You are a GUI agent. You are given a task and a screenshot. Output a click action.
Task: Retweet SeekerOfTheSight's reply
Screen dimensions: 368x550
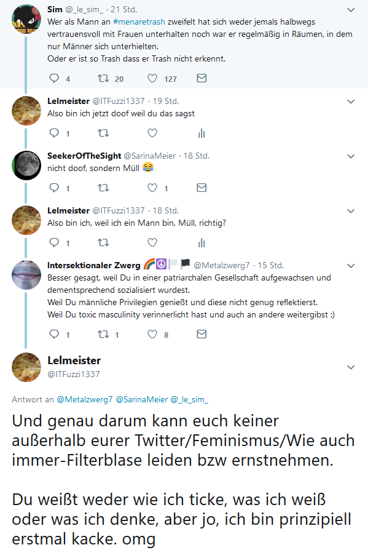tap(103, 188)
